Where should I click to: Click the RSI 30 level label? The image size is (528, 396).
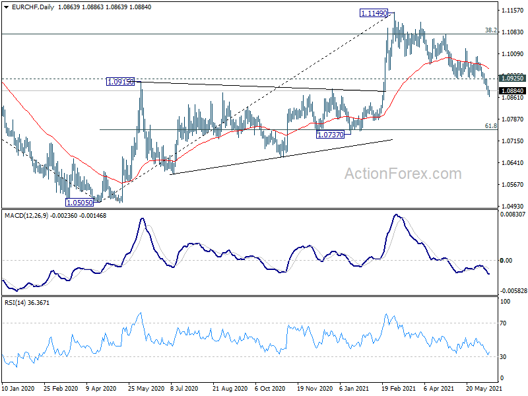click(x=503, y=357)
